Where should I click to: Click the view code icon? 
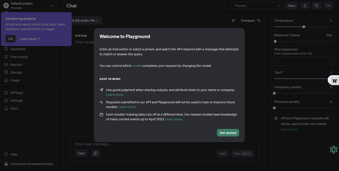(x=328, y=5)
